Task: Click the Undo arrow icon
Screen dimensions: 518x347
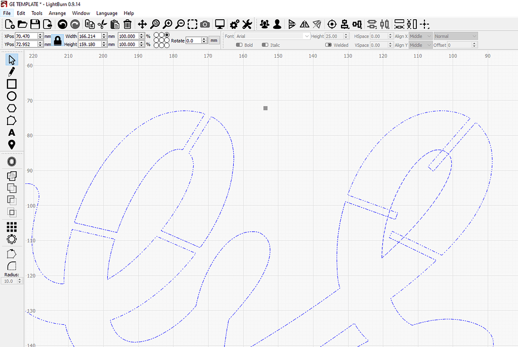Action: click(63, 24)
